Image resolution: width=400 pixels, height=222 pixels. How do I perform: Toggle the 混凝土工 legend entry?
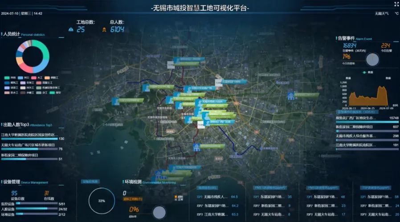[x=44, y=83]
